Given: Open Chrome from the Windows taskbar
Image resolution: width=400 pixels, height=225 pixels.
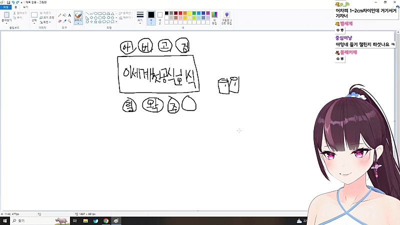Looking at the screenshot, I should pyautogui.click(x=106, y=220).
